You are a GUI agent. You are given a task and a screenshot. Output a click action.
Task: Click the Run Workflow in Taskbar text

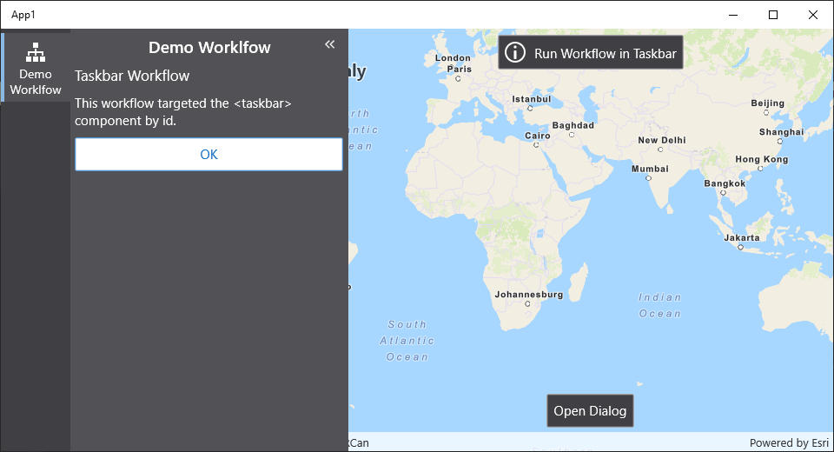pyautogui.click(x=605, y=53)
